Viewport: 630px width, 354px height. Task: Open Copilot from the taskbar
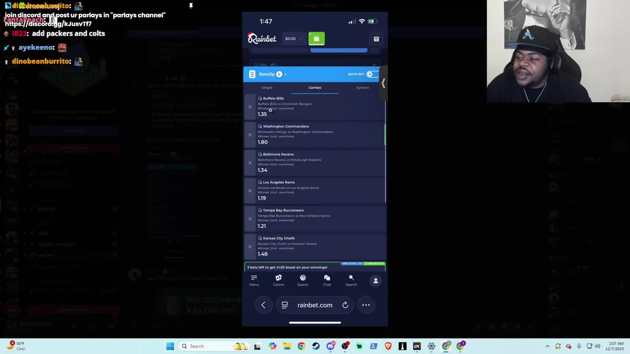[x=272, y=346]
